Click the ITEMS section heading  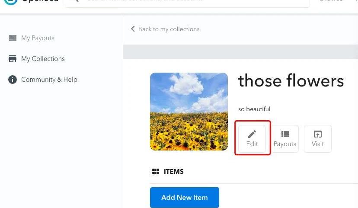pos(174,172)
